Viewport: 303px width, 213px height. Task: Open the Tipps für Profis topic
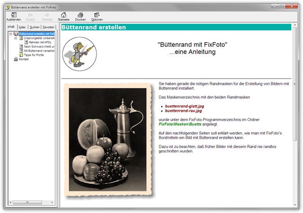coord(34,55)
